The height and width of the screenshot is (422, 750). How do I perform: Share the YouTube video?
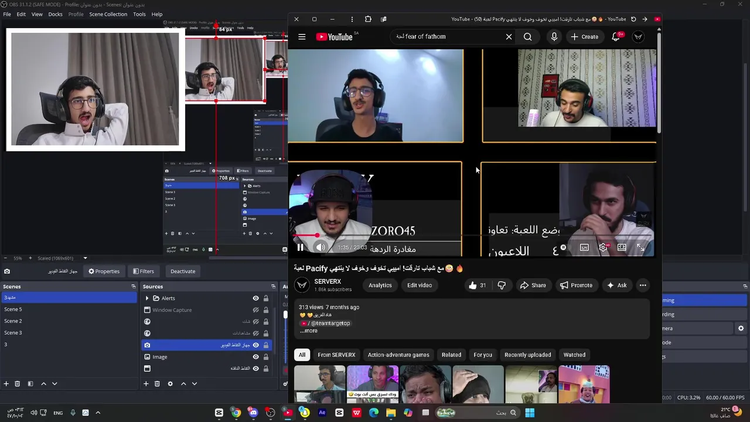533,285
